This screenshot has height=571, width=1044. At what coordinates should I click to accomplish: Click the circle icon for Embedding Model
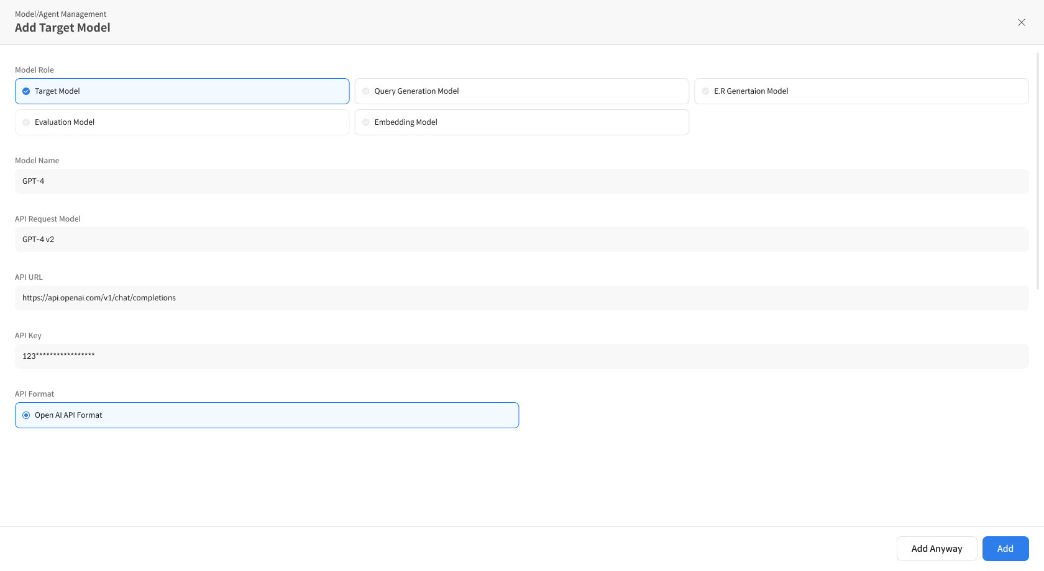point(366,122)
